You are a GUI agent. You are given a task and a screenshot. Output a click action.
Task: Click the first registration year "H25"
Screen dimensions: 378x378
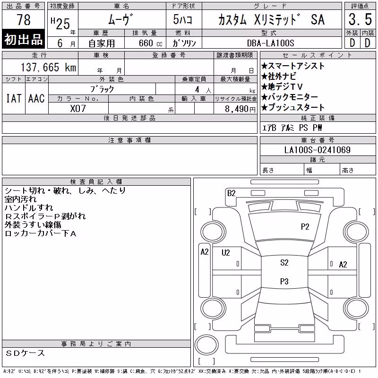click(60, 24)
